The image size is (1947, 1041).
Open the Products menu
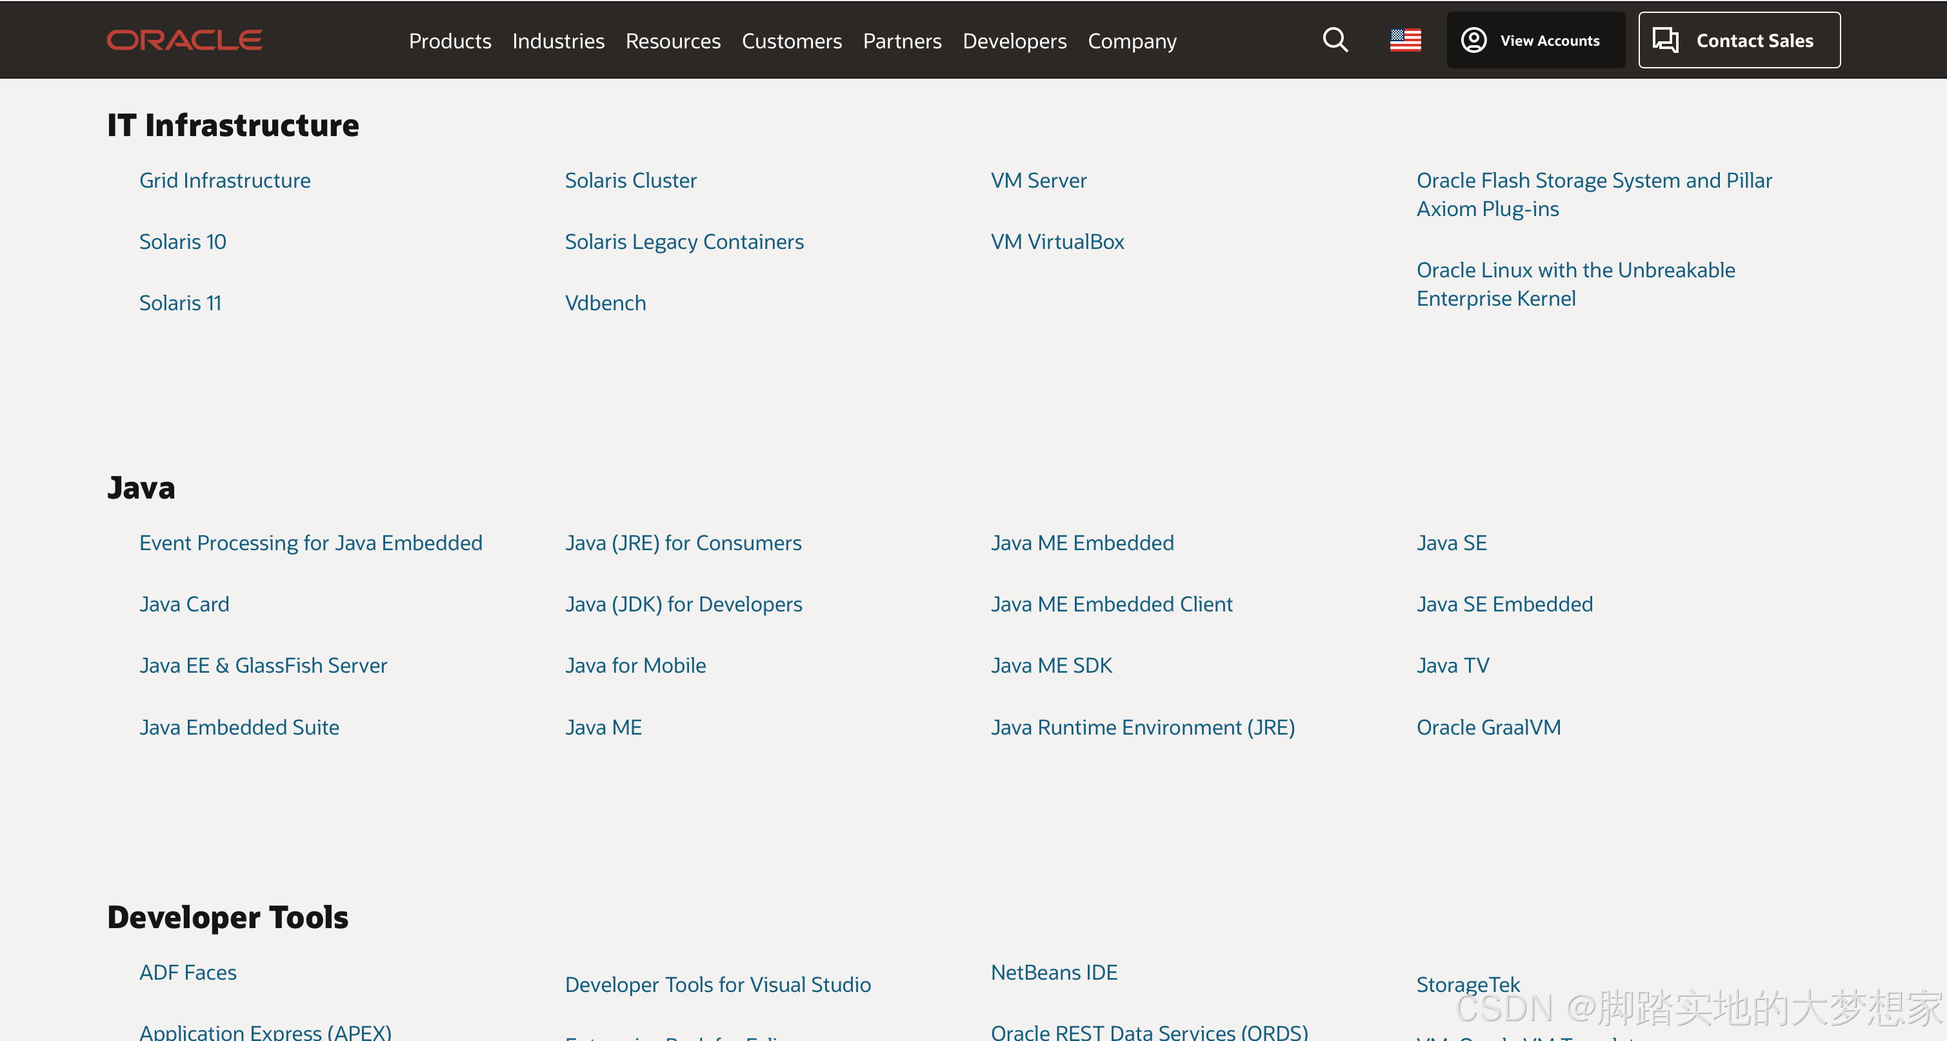[450, 41]
